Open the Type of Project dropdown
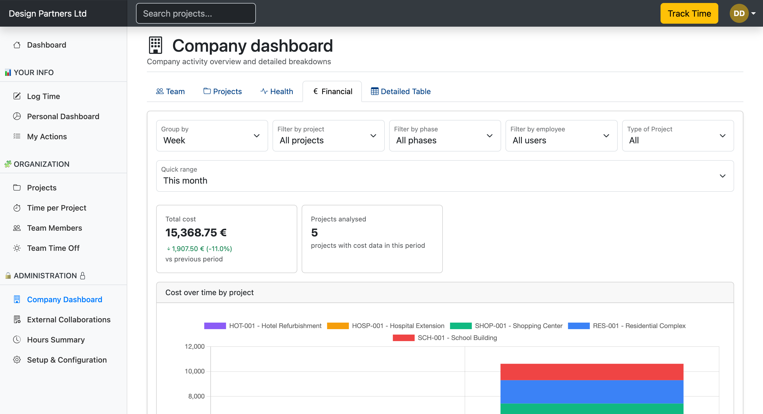 678,135
